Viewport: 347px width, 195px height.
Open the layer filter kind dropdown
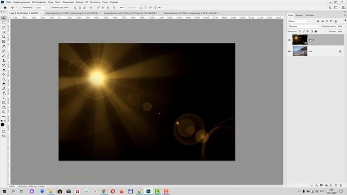click(x=299, y=21)
